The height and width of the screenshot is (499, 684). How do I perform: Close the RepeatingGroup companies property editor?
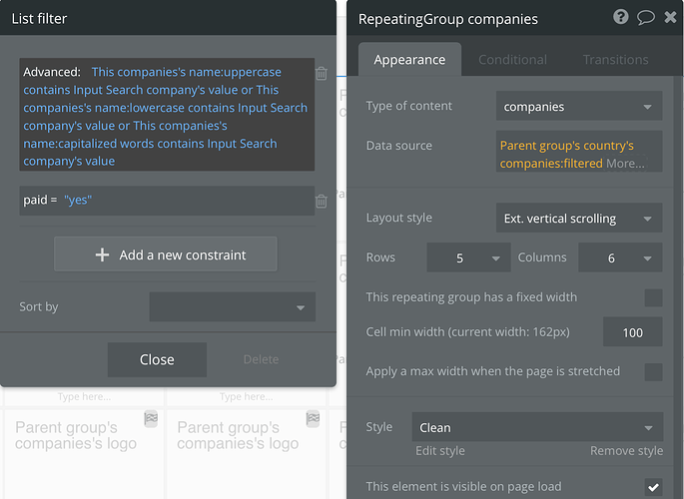pos(670,18)
